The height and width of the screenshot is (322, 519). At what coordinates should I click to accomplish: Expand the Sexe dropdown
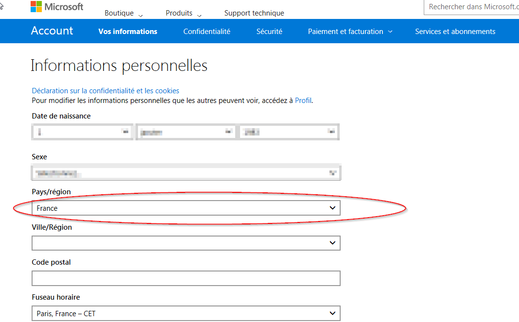(x=186, y=172)
